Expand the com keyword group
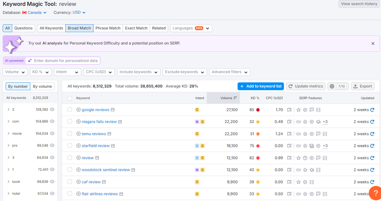 [x=8, y=122]
